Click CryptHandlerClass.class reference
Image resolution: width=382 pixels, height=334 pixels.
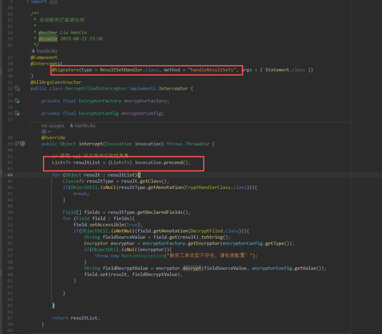pos(216,187)
